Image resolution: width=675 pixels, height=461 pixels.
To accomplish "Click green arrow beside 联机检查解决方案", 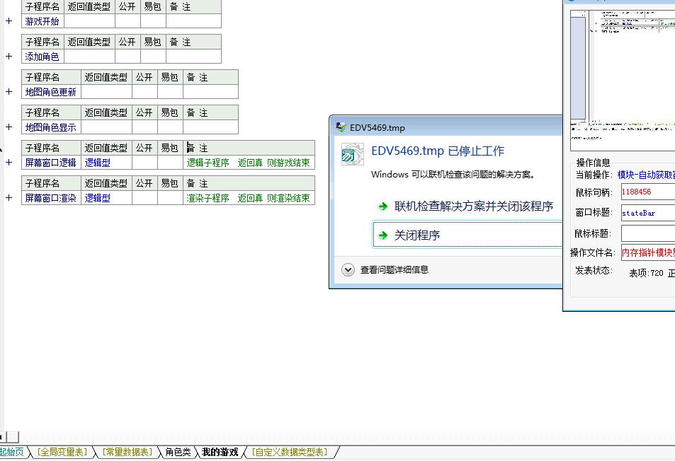I will (382, 206).
